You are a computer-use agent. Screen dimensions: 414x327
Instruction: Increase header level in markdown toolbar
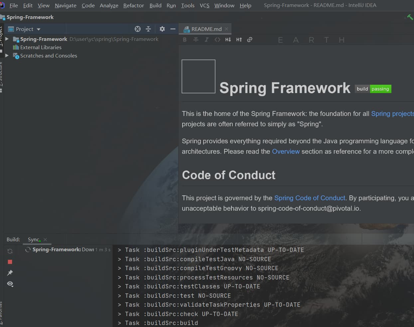click(x=239, y=40)
